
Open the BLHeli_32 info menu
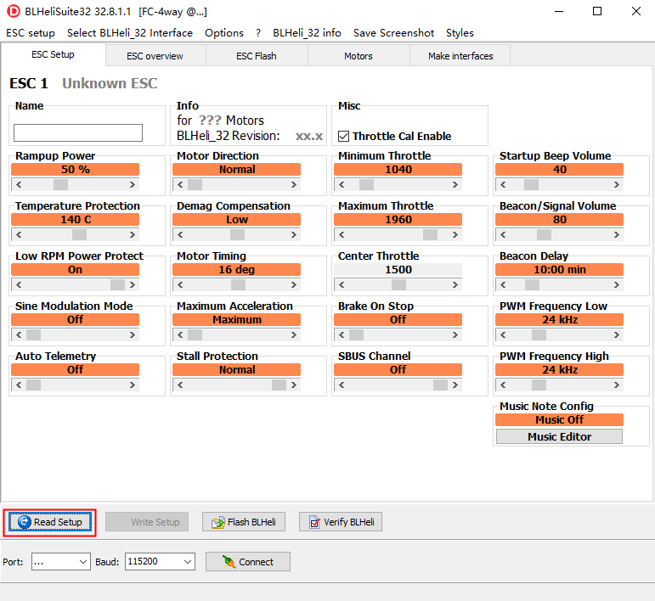[307, 33]
